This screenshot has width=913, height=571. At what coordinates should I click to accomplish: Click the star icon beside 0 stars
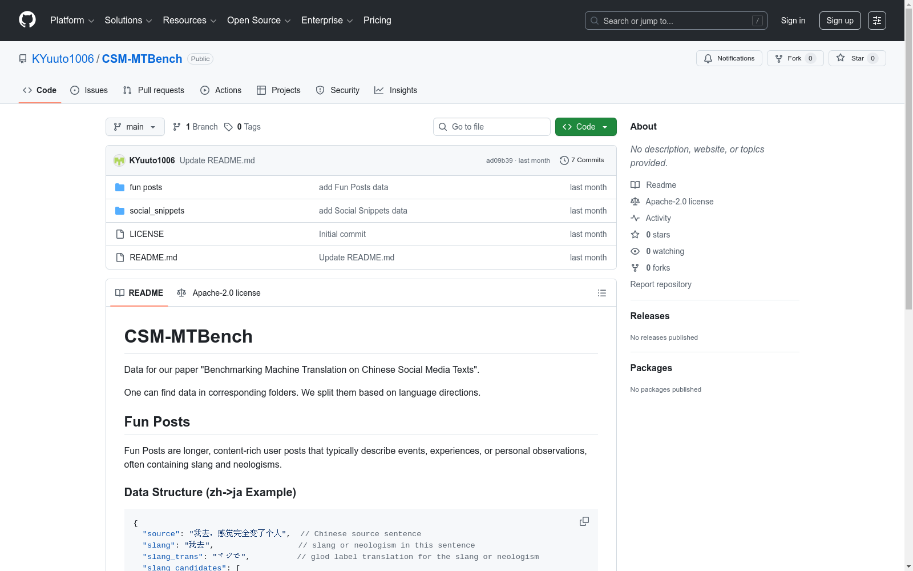coord(635,235)
